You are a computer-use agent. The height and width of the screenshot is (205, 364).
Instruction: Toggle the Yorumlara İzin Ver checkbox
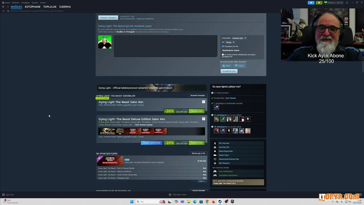[223, 46]
